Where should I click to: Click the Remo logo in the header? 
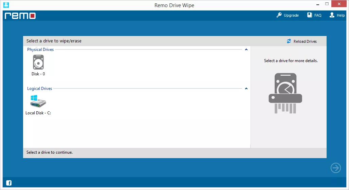pos(20,16)
